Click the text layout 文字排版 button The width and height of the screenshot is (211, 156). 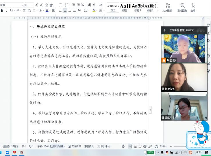(x=168, y=7)
